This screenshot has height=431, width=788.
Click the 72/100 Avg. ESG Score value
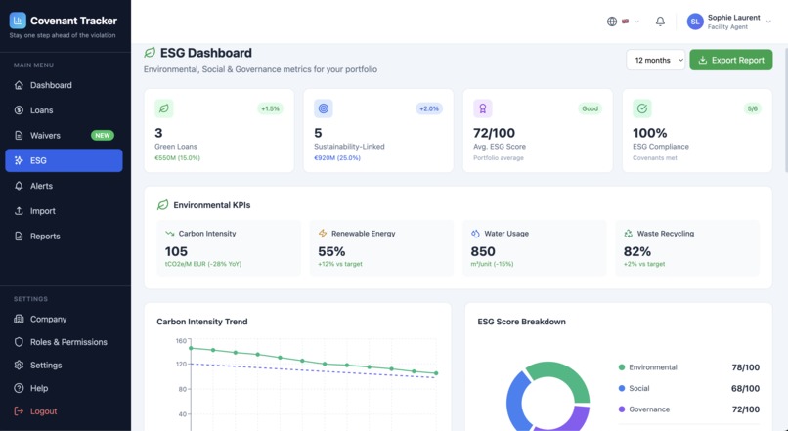tap(494, 133)
